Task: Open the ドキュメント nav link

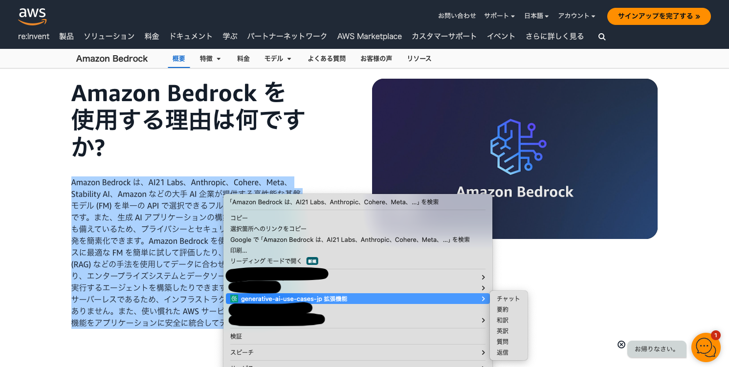Action: pyautogui.click(x=191, y=37)
